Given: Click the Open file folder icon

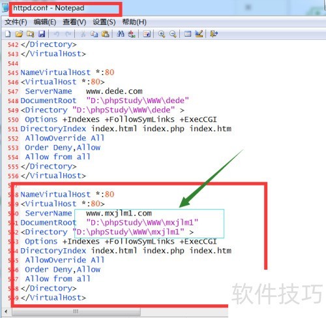Looking at the screenshot, I should (x=19, y=34).
